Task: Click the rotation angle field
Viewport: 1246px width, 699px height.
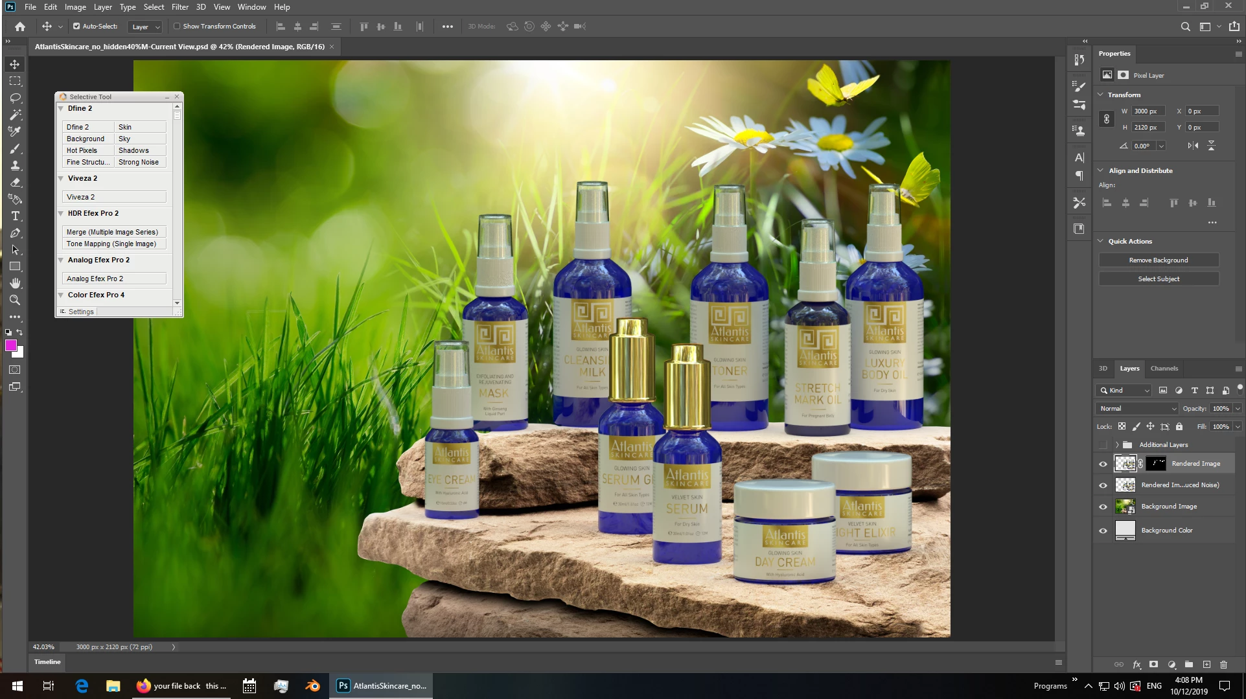Action: 1144,146
